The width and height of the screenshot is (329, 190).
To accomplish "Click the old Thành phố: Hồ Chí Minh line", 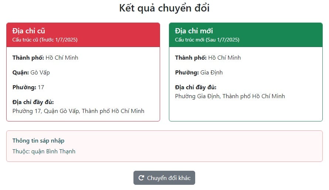I will point(45,57).
